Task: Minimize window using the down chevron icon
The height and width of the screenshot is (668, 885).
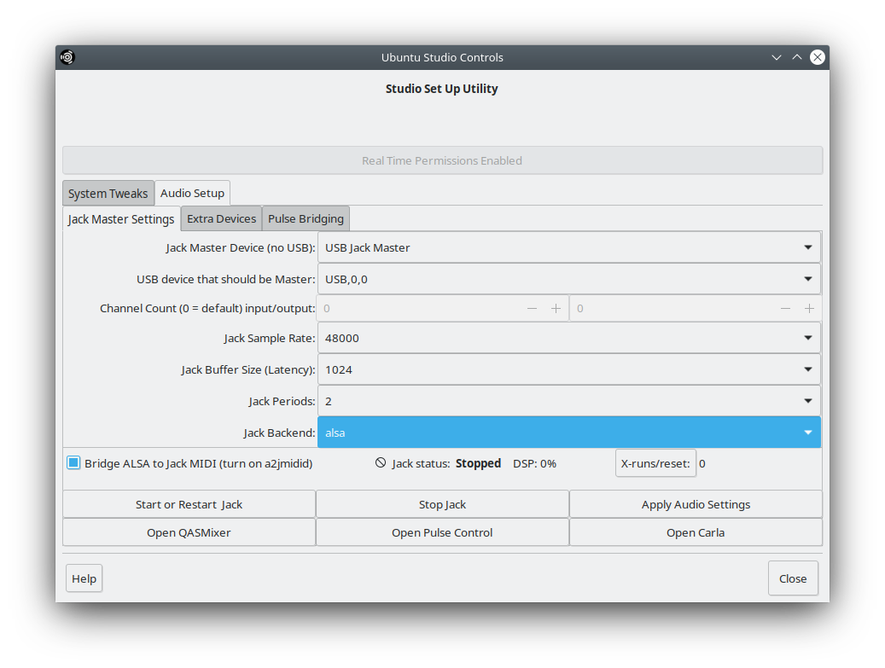Action: (x=776, y=57)
